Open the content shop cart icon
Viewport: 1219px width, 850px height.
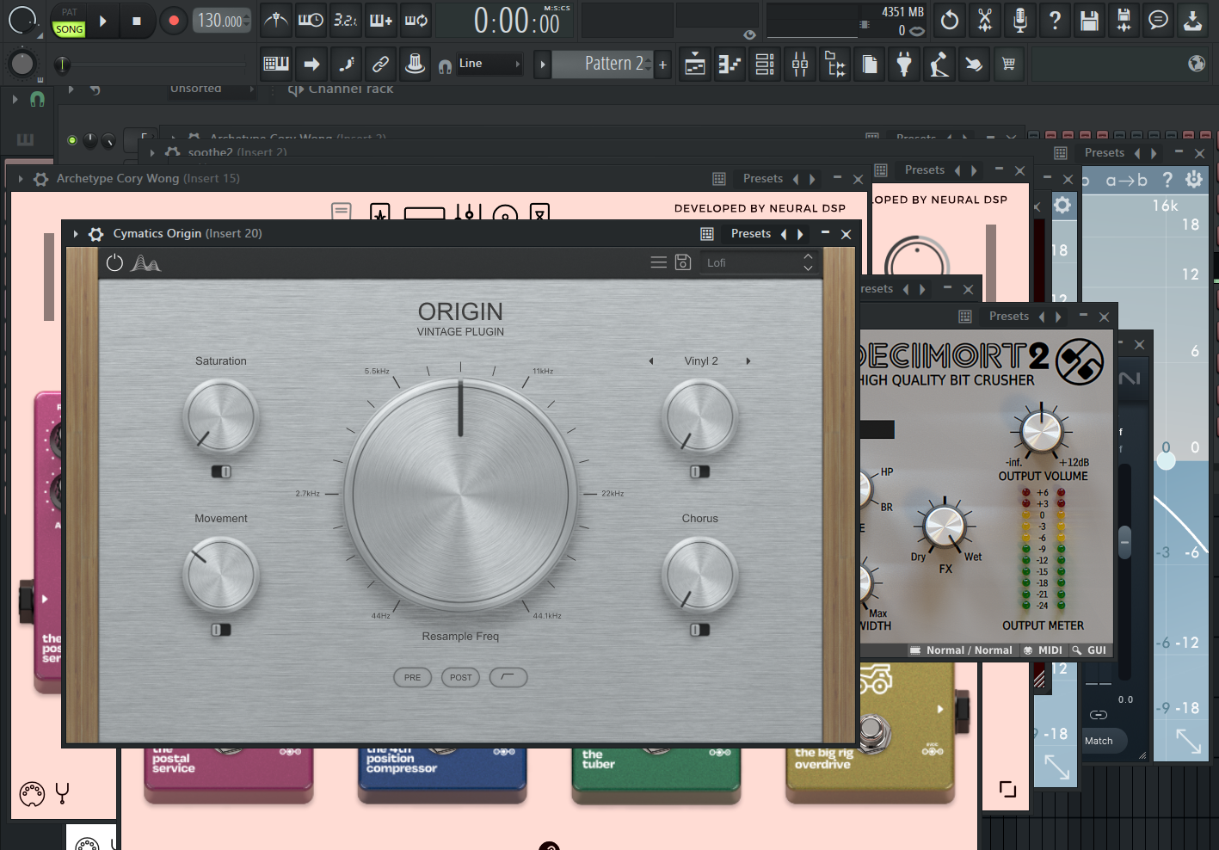click(1008, 65)
